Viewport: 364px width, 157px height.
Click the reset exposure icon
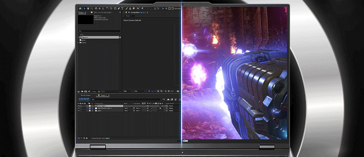tap(169, 91)
